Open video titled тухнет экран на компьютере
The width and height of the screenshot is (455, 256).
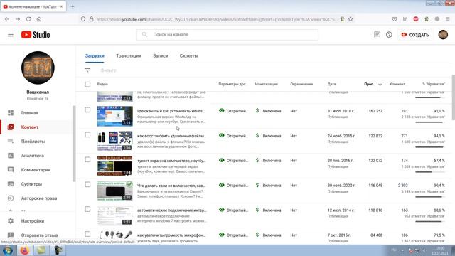(x=171, y=161)
